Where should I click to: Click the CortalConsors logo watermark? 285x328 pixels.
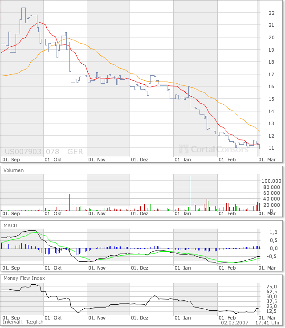click(x=213, y=149)
